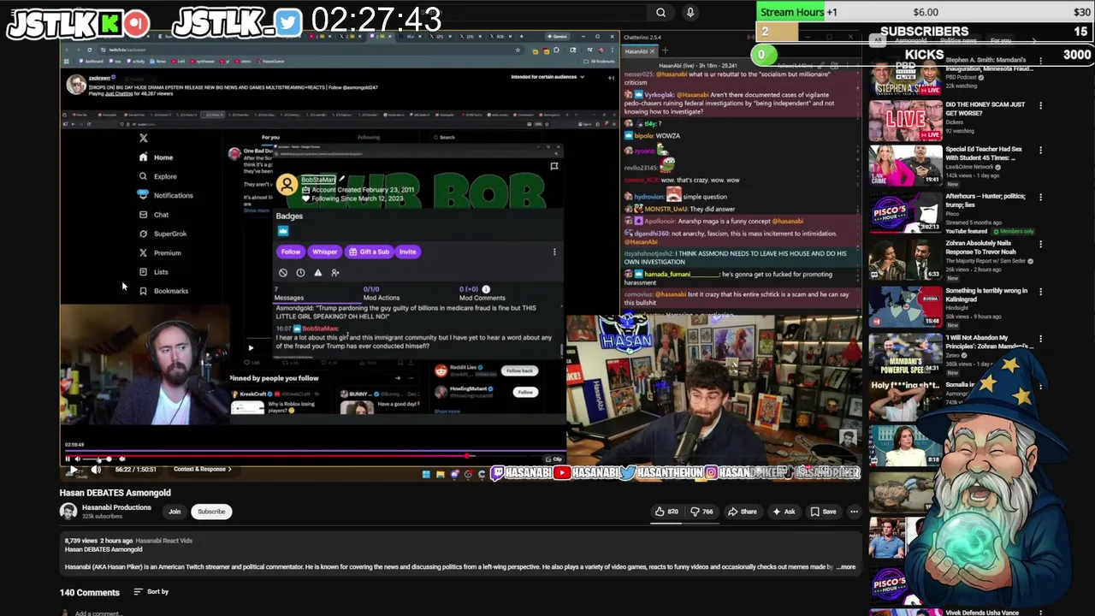Click the Add a comment field
The width and height of the screenshot is (1095, 616).
pos(98,613)
